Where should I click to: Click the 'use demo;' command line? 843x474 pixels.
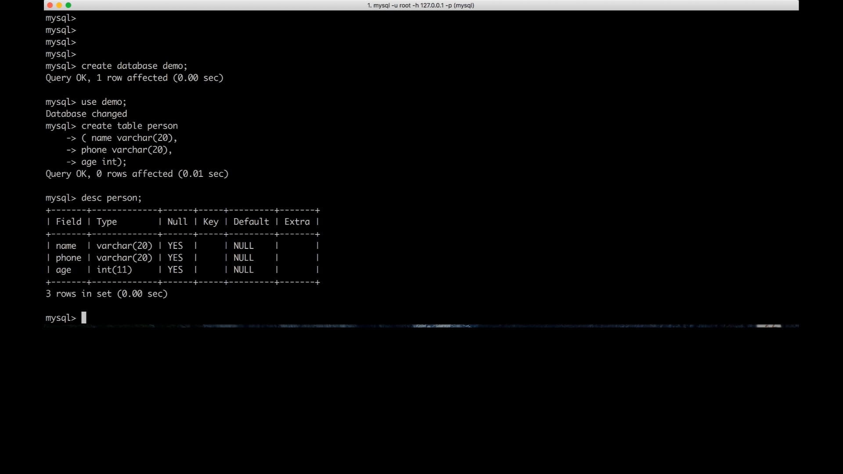(x=104, y=102)
